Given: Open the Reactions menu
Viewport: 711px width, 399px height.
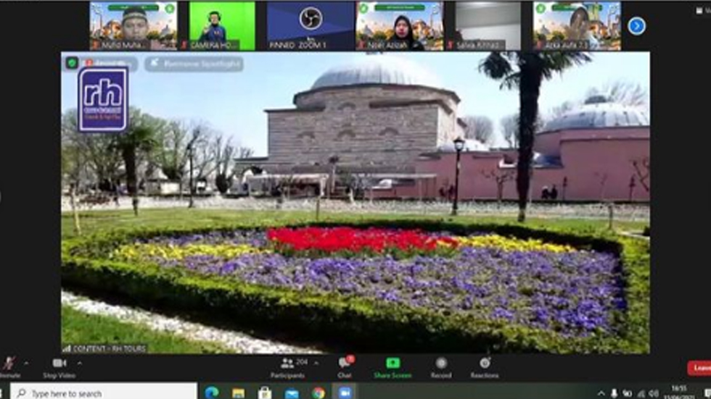Looking at the screenshot, I should 484,364.
